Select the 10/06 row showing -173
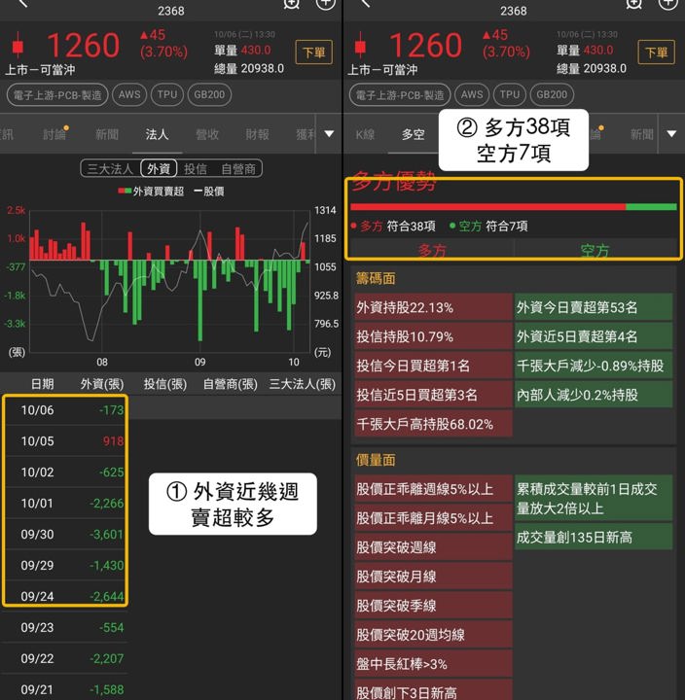This screenshot has width=685, height=700. (x=66, y=410)
